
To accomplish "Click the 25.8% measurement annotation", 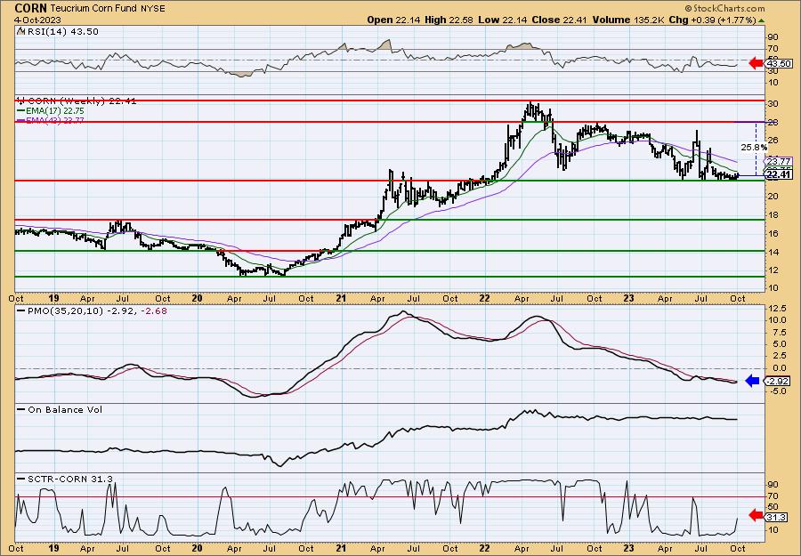I will click(754, 147).
